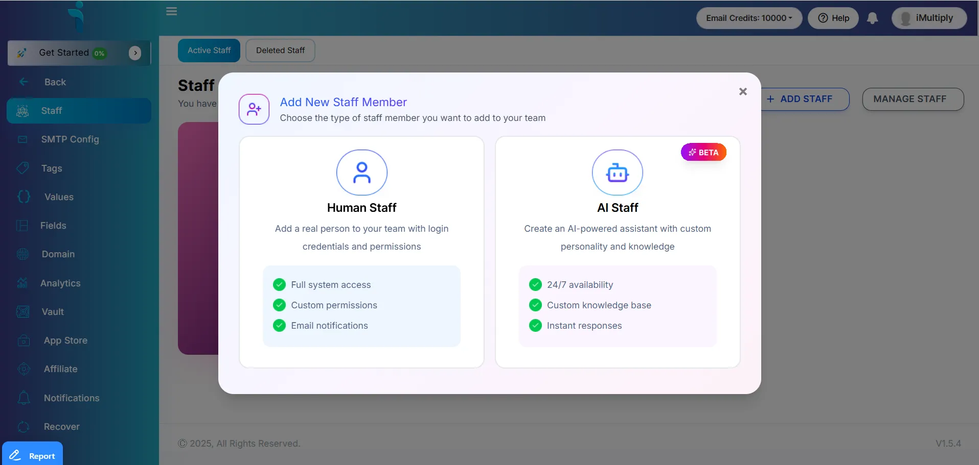Click the Back arrow icon
979x465 pixels.
24,82
